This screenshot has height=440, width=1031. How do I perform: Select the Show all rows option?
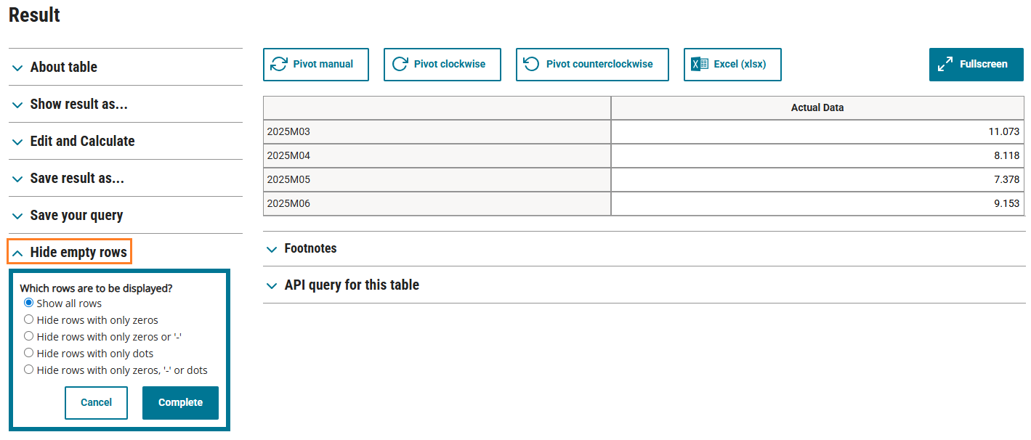[x=29, y=303]
